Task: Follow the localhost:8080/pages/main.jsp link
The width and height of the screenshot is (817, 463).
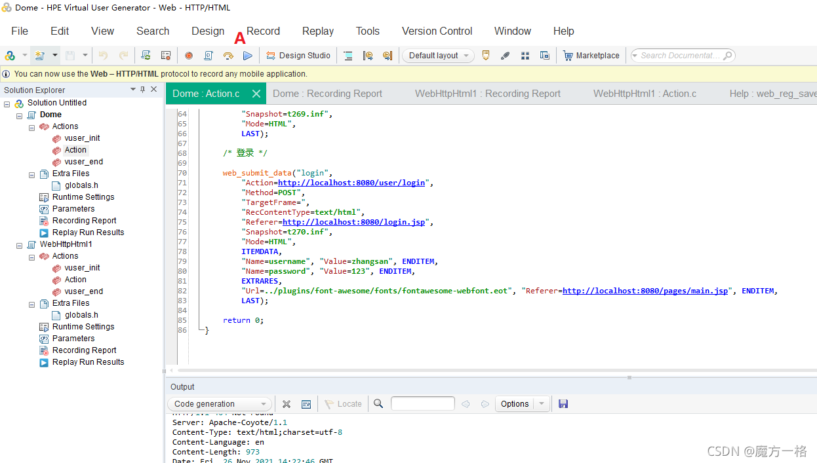Action: click(x=645, y=291)
